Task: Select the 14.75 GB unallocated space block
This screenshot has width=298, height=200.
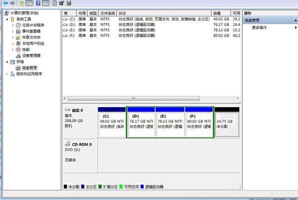Action: [226, 124]
